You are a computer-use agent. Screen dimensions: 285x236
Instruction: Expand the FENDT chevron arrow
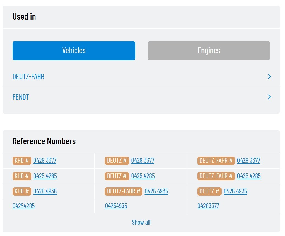point(269,97)
